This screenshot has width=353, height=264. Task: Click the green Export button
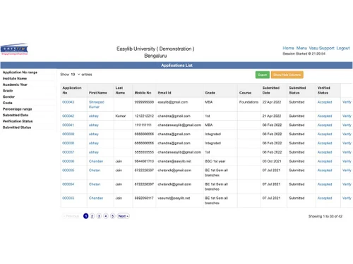point(263,75)
